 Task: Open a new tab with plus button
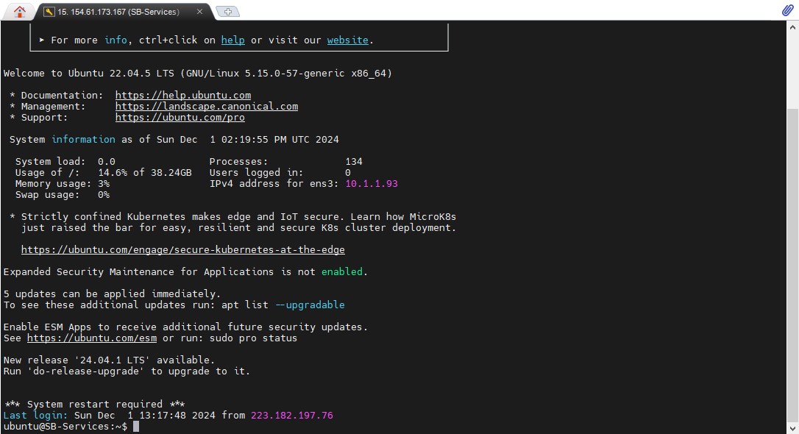(x=228, y=11)
